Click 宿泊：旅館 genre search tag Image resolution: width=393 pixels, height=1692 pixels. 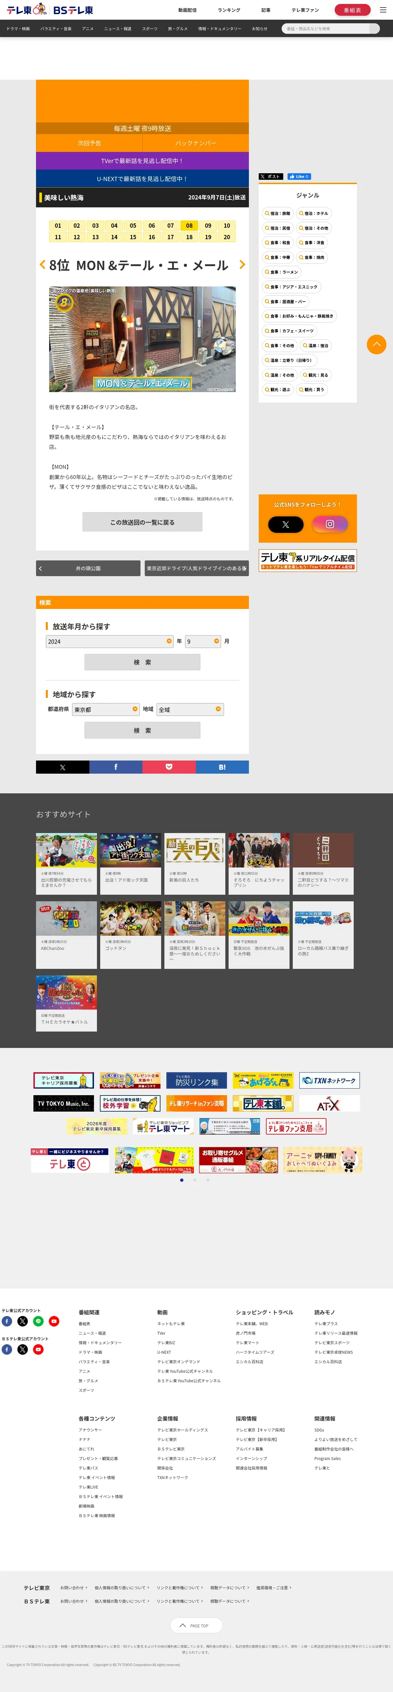[277, 214]
